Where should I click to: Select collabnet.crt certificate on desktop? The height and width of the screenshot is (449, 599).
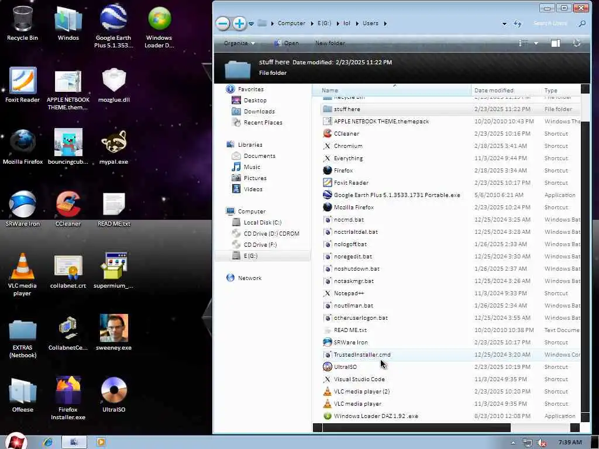(x=68, y=271)
